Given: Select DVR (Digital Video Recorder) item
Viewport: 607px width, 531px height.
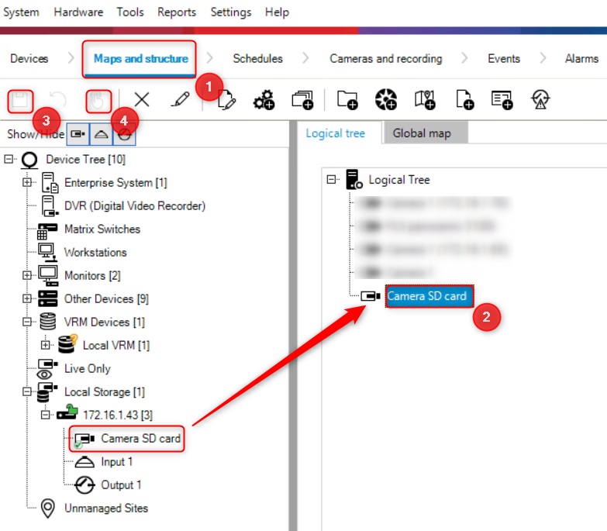Looking at the screenshot, I should [x=135, y=205].
